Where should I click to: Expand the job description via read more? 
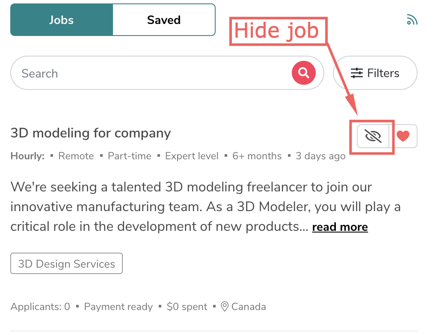(340, 227)
